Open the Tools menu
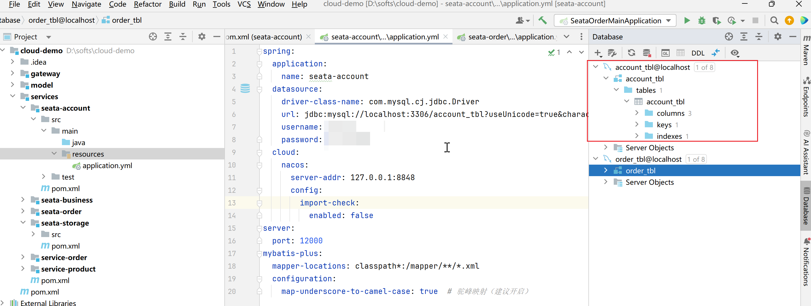This screenshot has height=306, width=811. point(221,4)
